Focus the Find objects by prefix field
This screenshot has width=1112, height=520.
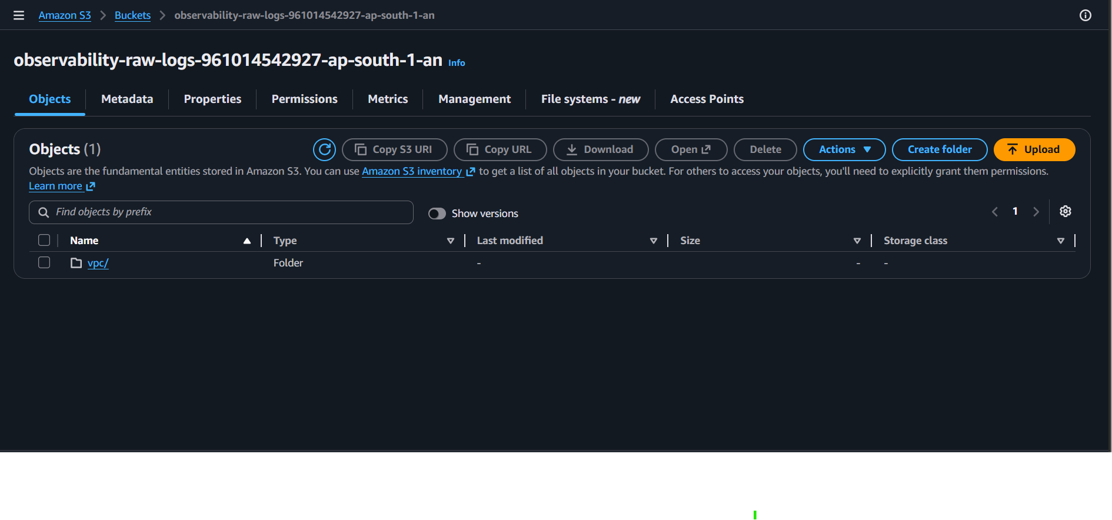tap(221, 212)
